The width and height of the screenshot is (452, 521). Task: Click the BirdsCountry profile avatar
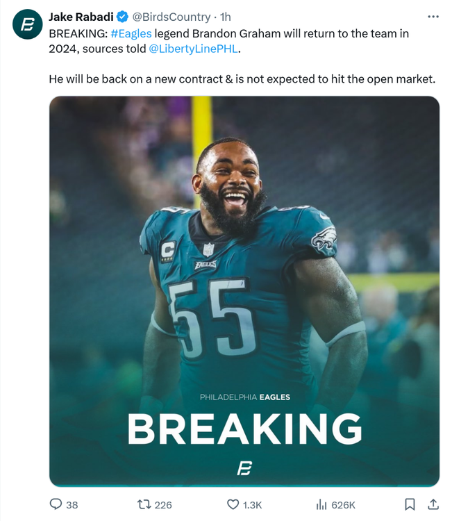pos(28,24)
